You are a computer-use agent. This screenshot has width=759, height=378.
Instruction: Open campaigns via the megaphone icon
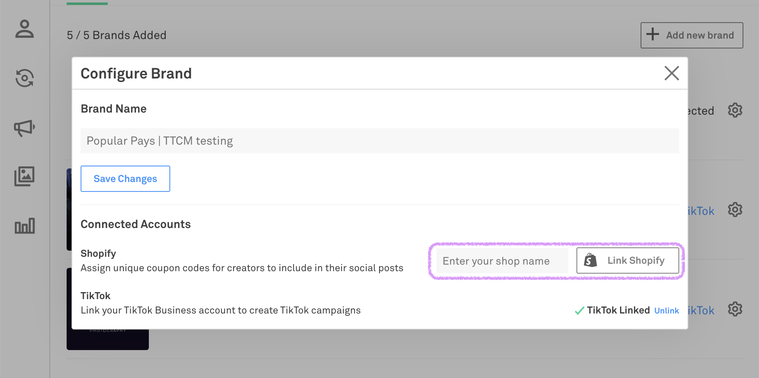pos(25,128)
